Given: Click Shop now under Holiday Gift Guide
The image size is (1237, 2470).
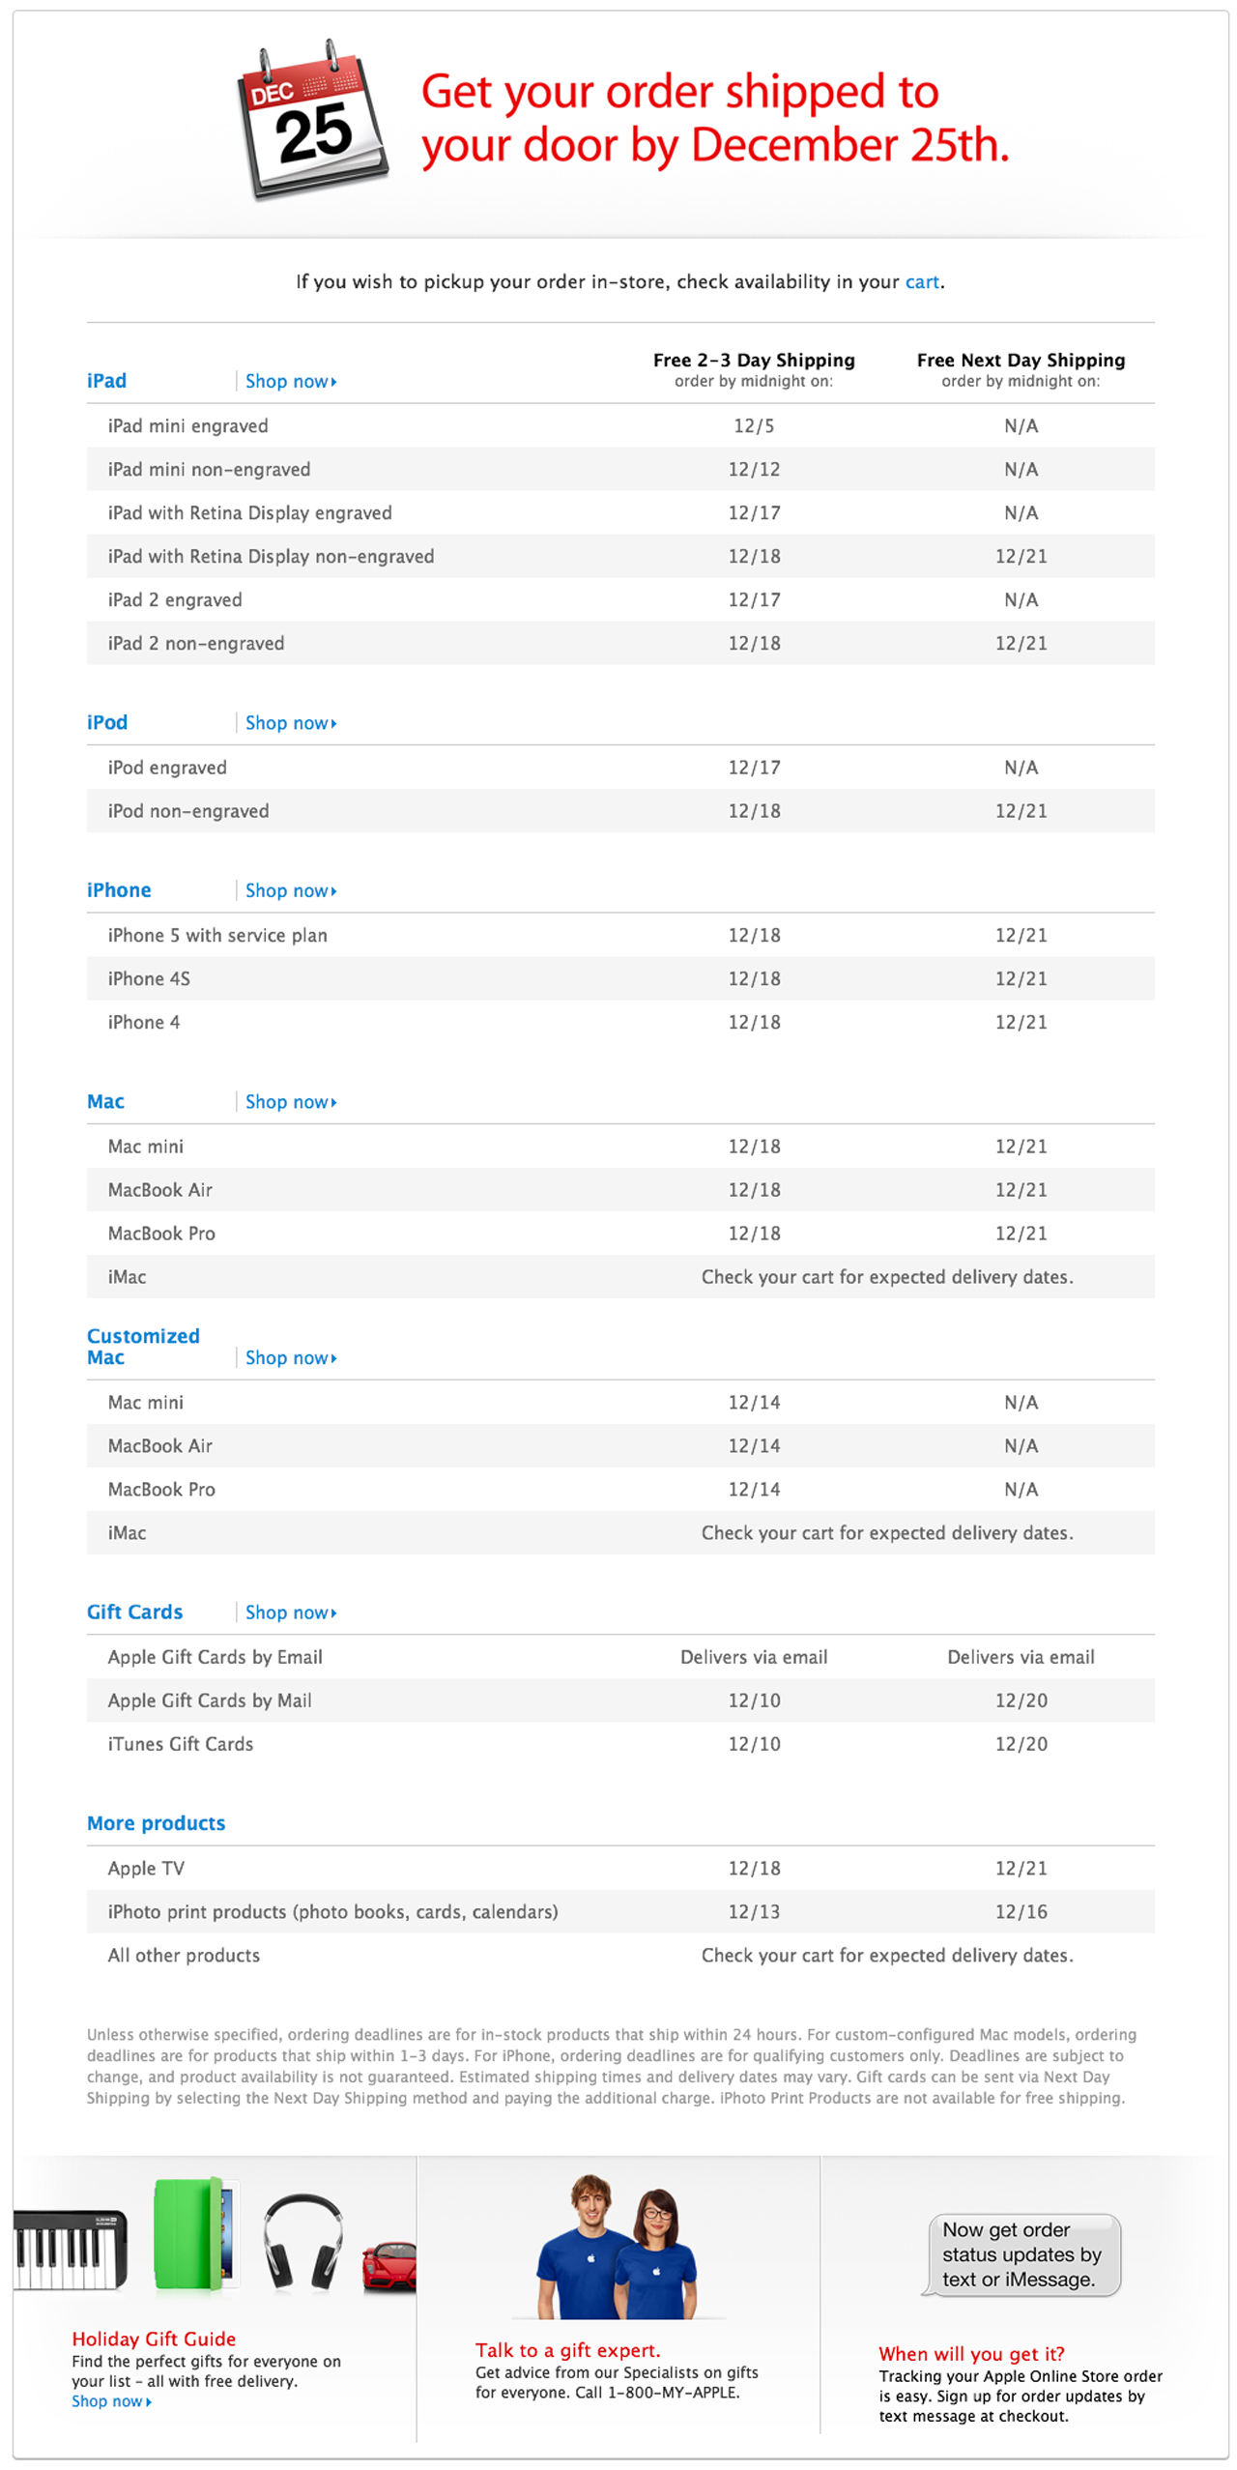Looking at the screenshot, I should 110,2401.
